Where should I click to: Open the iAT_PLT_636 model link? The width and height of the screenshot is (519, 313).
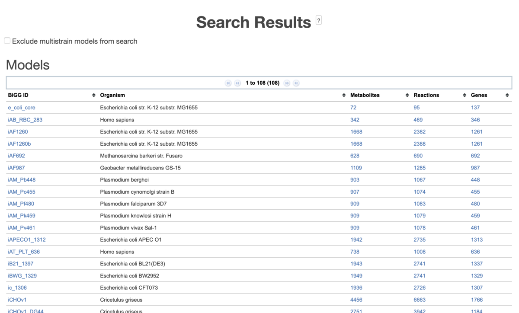[24, 252]
